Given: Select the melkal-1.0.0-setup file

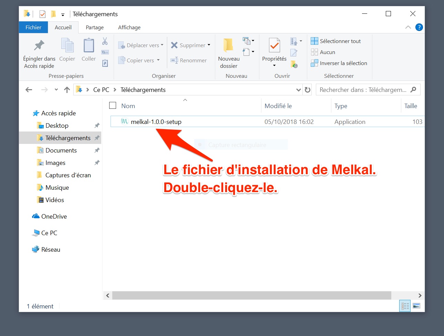Looking at the screenshot, I should point(267,122).
